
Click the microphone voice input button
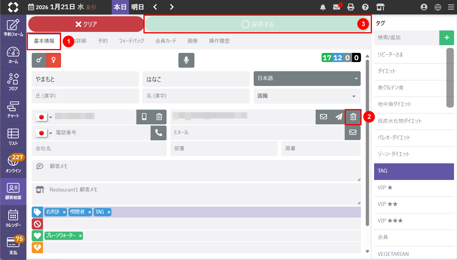pos(186,60)
